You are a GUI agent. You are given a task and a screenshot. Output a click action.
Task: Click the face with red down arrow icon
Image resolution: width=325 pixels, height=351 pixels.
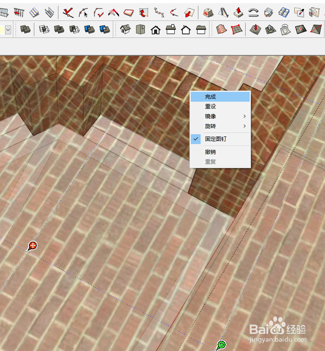pos(189,13)
